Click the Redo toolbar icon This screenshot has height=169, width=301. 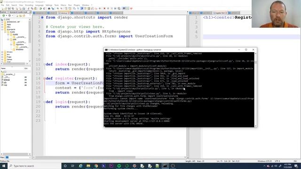tap(44, 8)
